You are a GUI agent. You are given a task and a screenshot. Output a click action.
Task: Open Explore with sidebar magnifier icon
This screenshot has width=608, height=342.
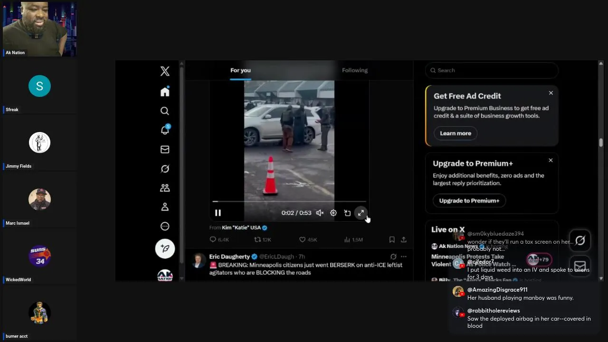click(x=165, y=111)
